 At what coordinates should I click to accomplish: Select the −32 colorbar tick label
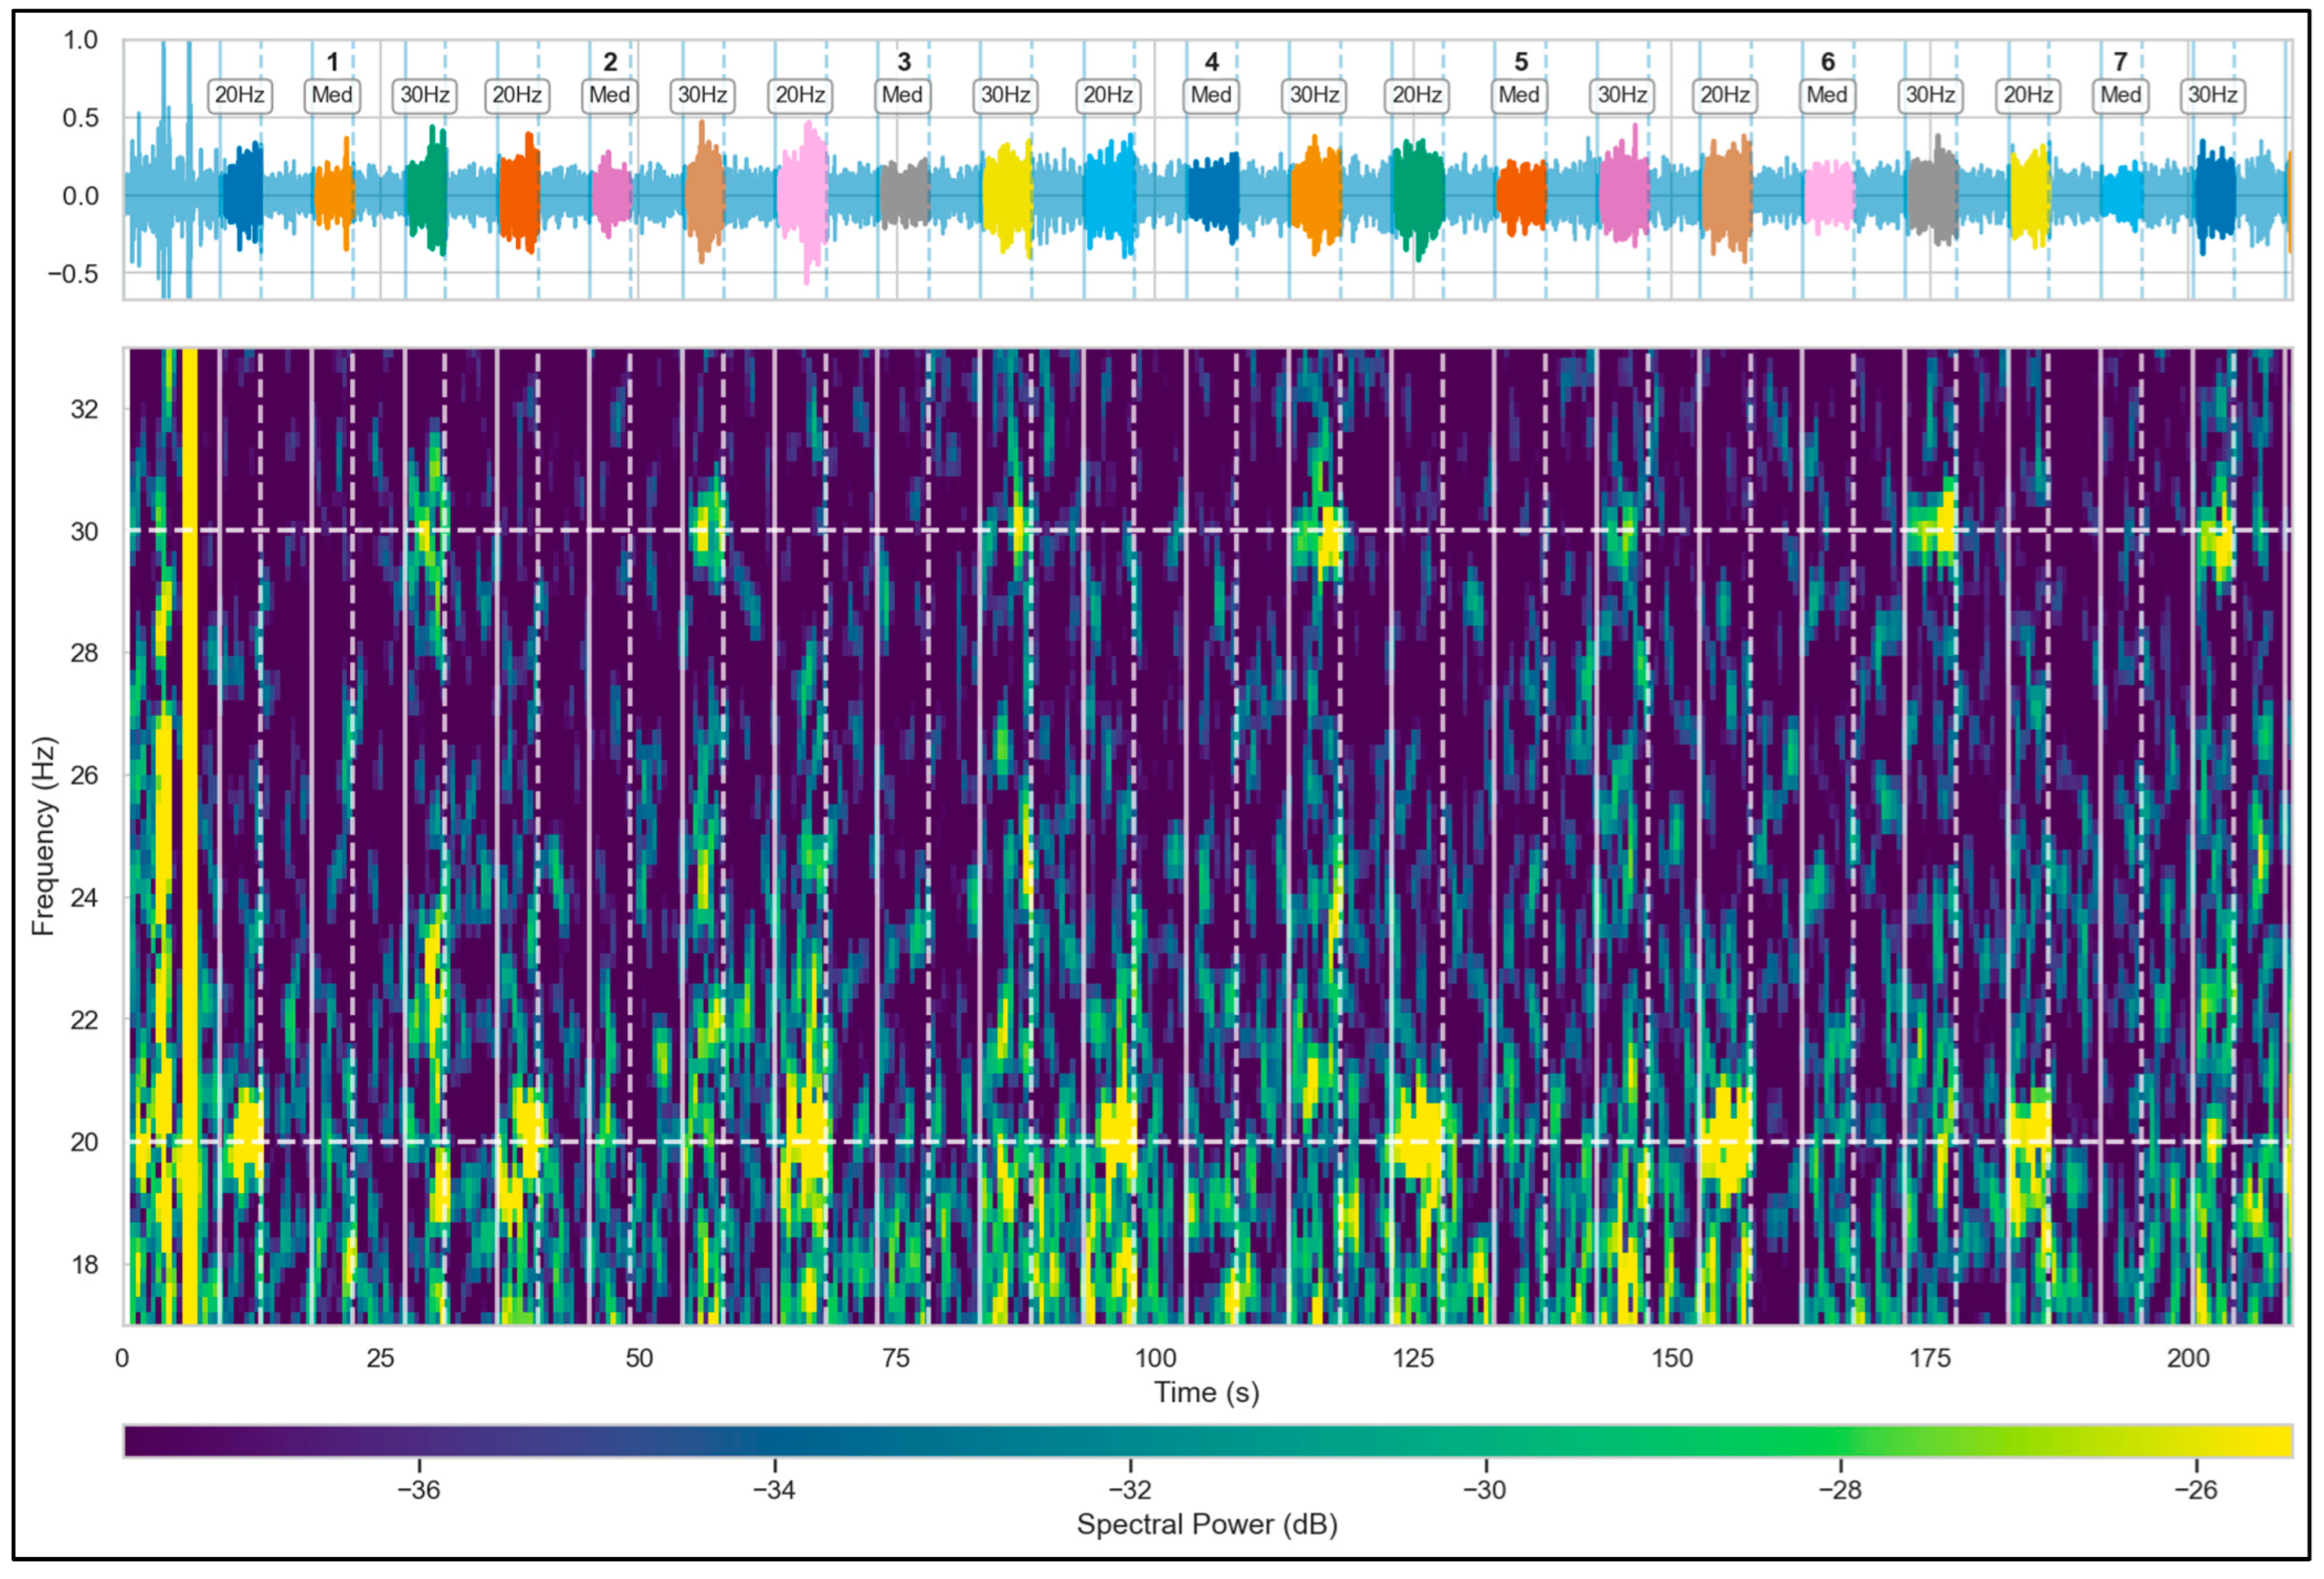[1130, 1490]
